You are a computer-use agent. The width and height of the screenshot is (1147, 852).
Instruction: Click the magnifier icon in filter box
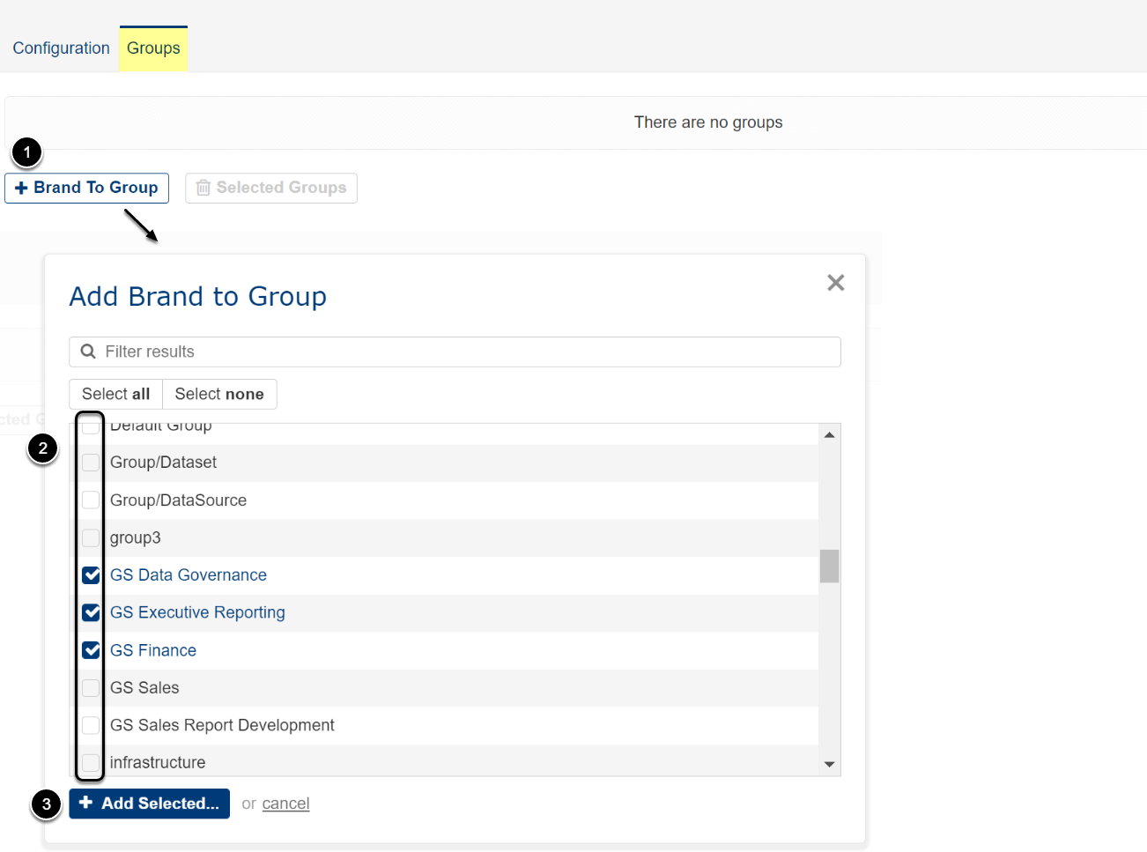tap(88, 352)
